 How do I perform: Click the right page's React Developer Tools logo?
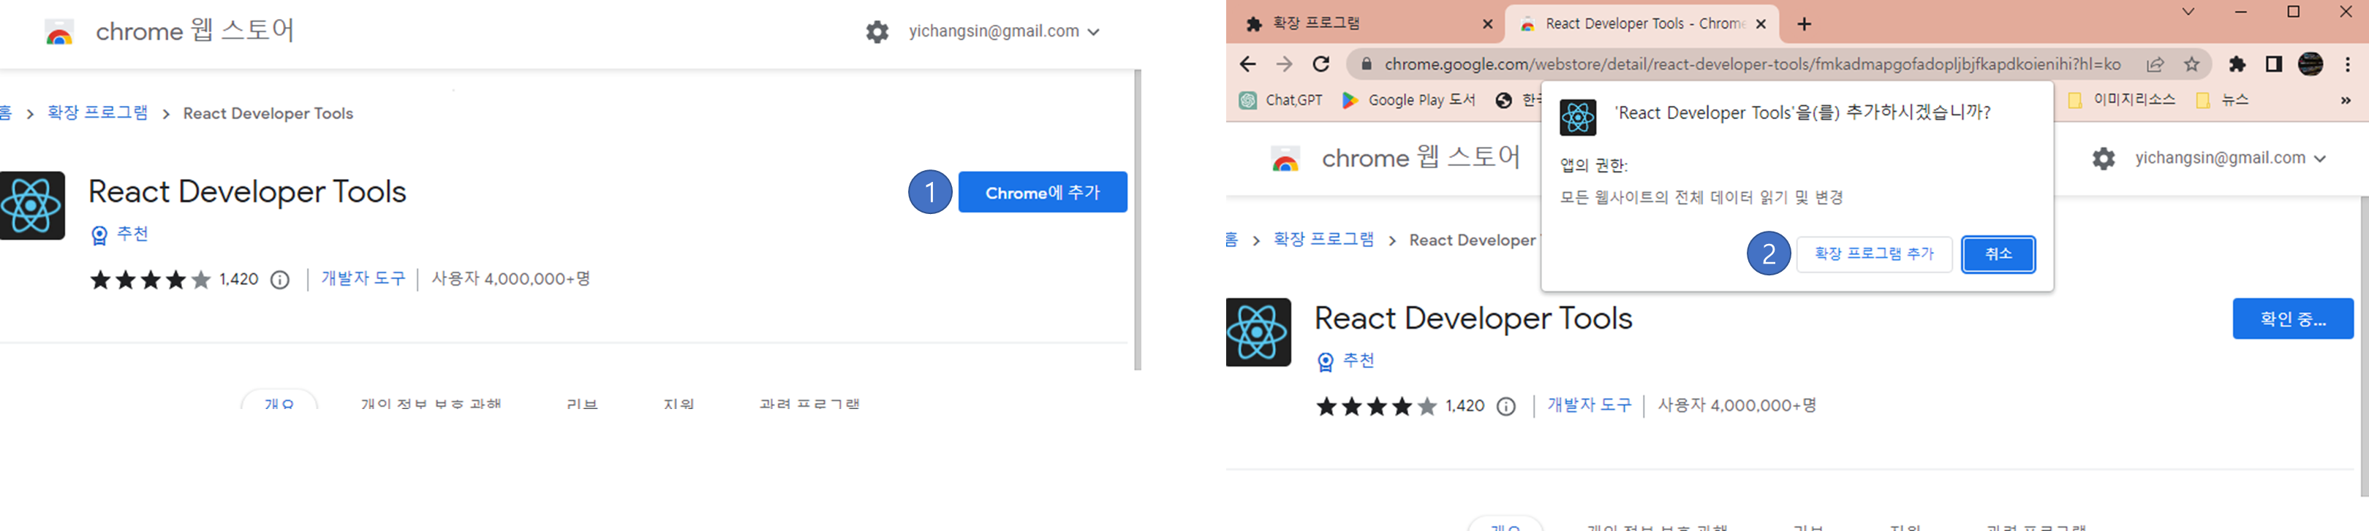[1257, 332]
